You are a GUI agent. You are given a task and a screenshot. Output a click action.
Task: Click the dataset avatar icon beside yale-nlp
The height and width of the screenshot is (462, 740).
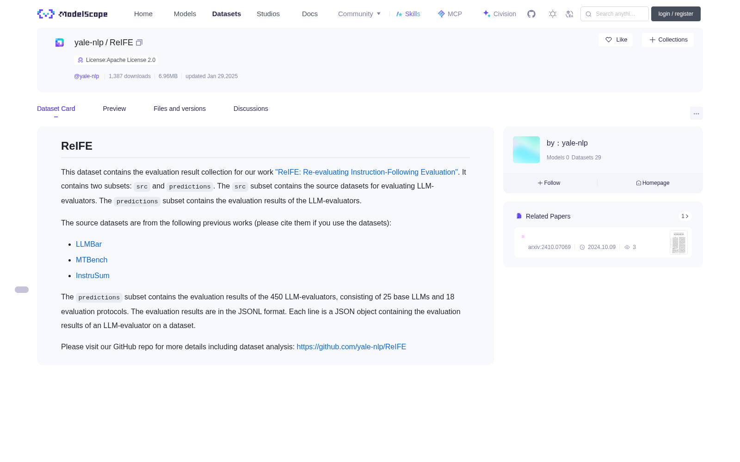[60, 43]
